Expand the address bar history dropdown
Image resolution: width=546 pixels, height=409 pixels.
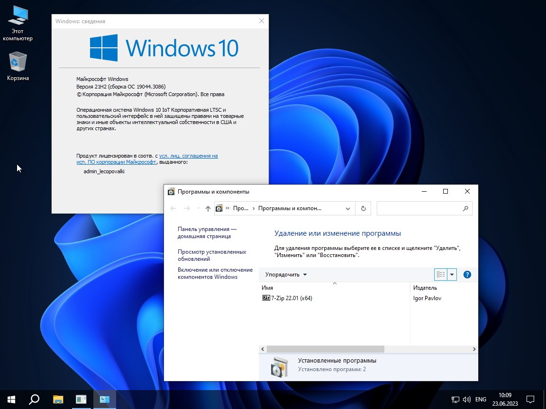[347, 208]
